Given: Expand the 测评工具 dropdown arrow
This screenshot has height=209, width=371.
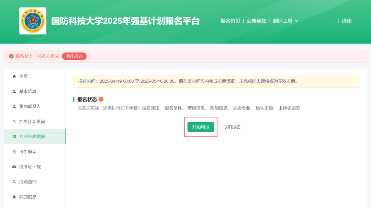Looking at the screenshot, I should [x=296, y=21].
